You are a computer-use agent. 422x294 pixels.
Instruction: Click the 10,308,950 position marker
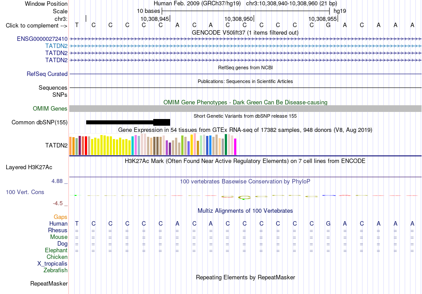tap(239, 19)
